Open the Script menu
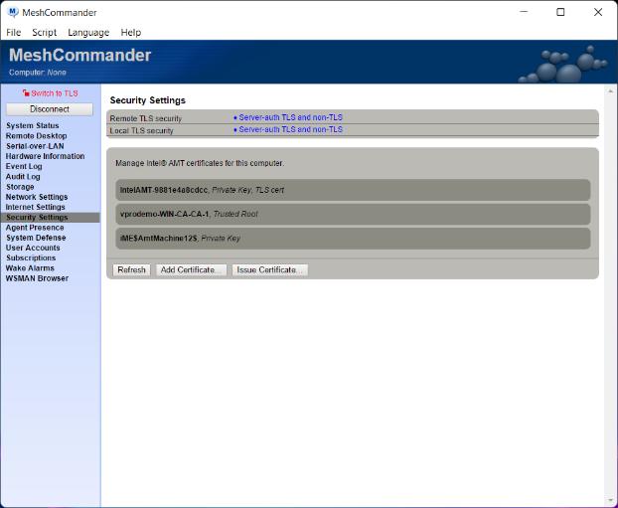 44,32
